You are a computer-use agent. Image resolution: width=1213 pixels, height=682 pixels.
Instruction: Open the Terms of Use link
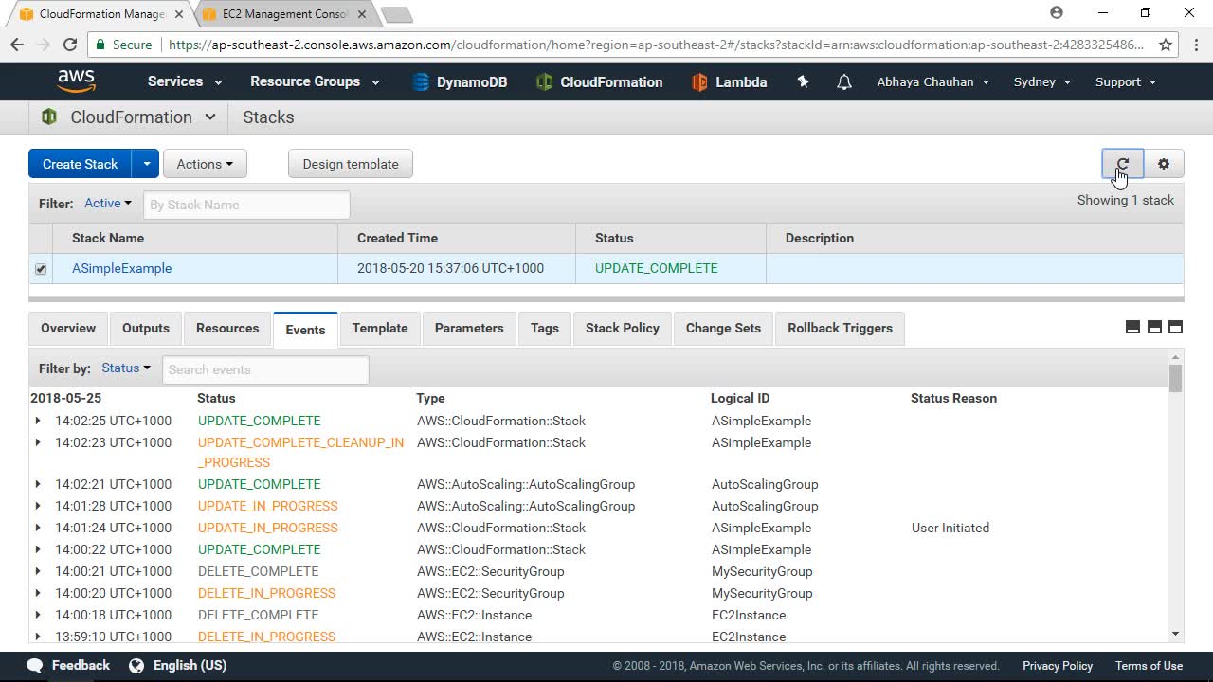(1149, 666)
